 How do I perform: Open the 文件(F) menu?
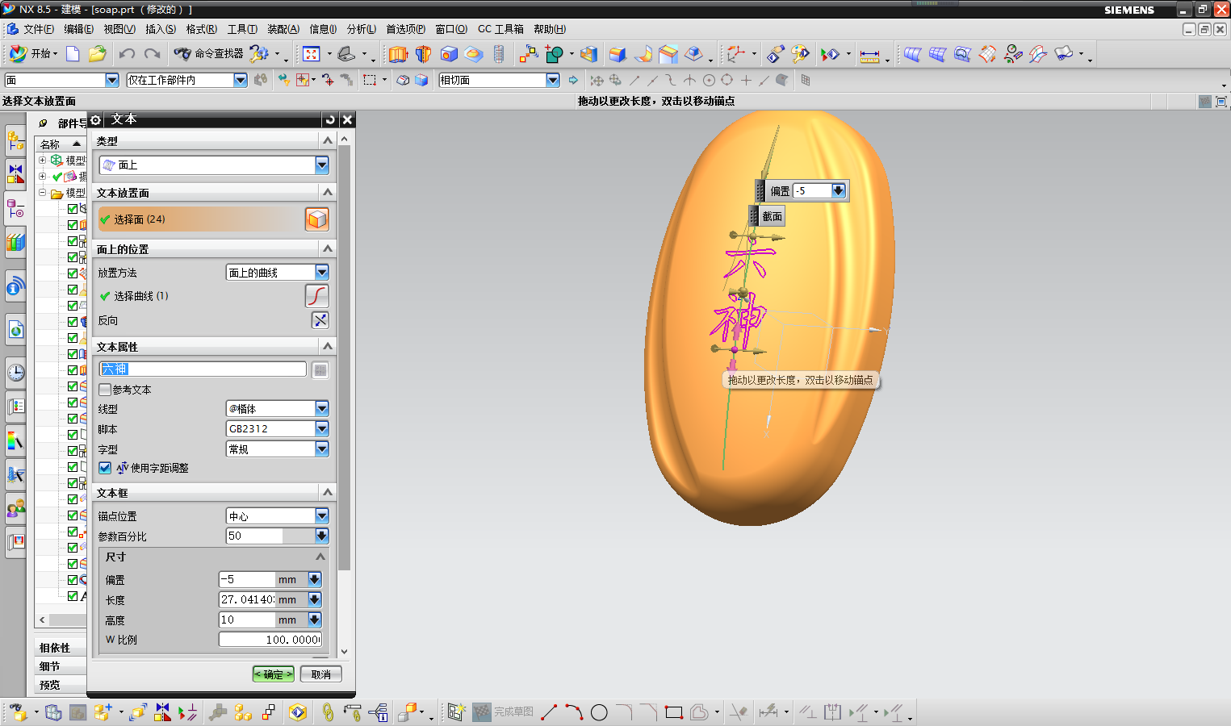point(38,29)
